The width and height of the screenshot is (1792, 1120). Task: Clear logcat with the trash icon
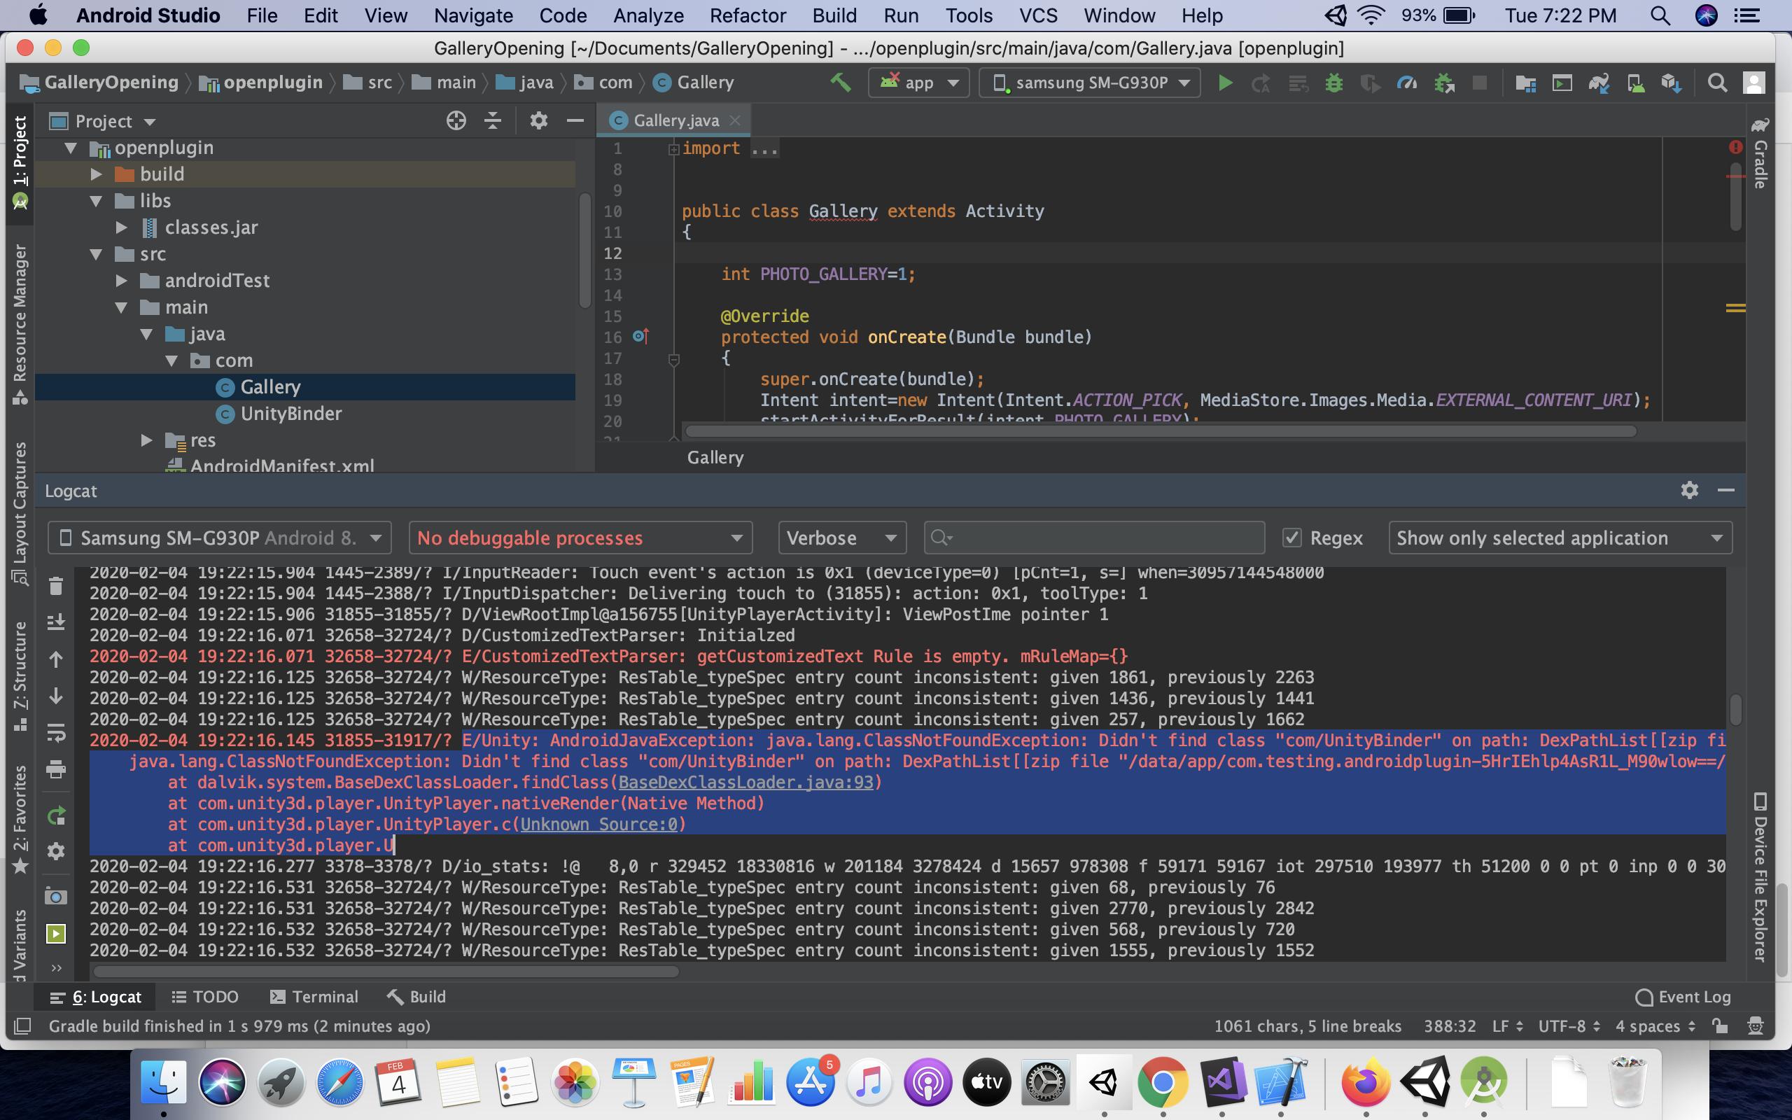(x=56, y=586)
